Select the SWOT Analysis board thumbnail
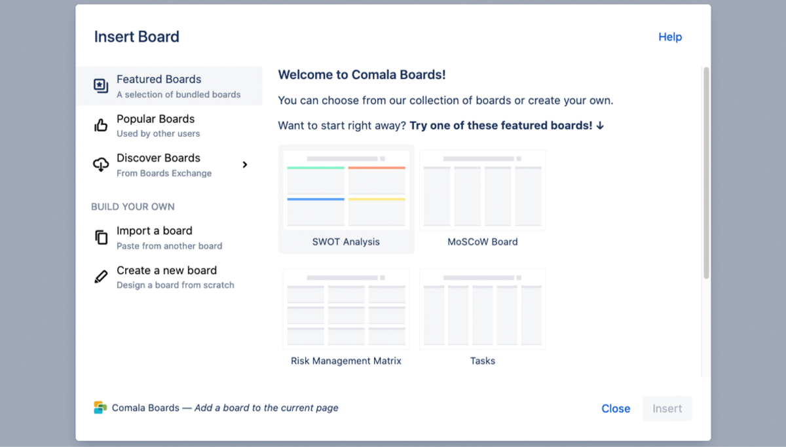This screenshot has width=786, height=447. click(346, 190)
